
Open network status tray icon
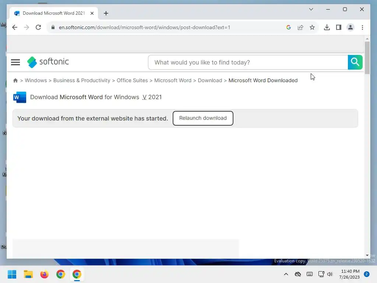[321, 274]
